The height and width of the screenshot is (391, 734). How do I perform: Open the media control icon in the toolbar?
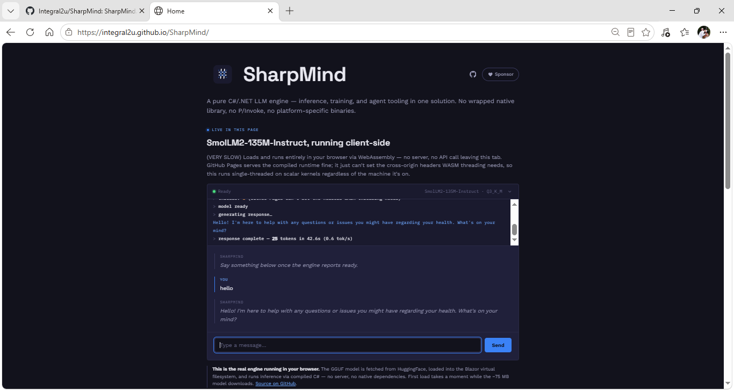click(665, 32)
